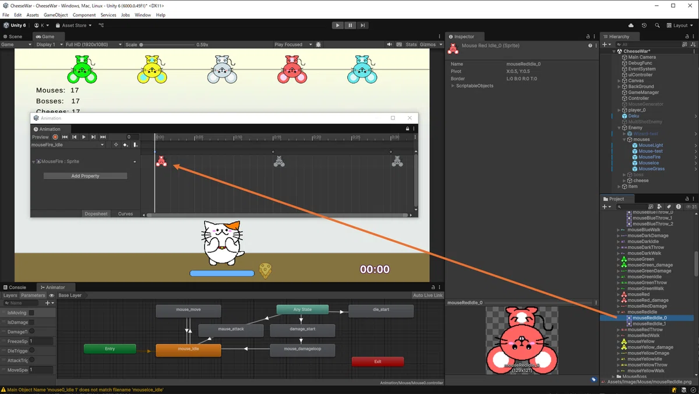Toggle the Animator parameters eye icon

[x=51, y=295]
